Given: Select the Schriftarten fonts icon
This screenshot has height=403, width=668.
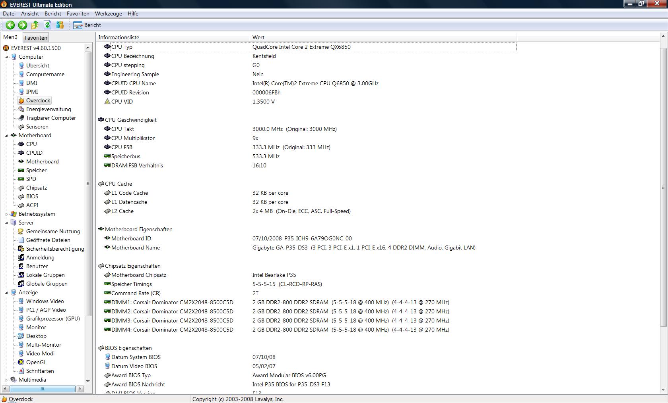Looking at the screenshot, I should (21, 371).
